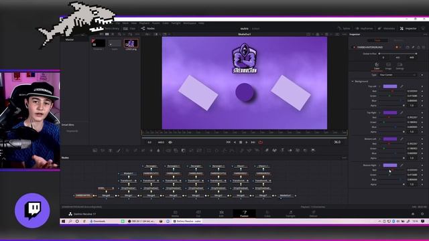The width and height of the screenshot is (429, 241).
Task: Expand the Bottom Left color disclosure triangle
Action: pos(380,139)
